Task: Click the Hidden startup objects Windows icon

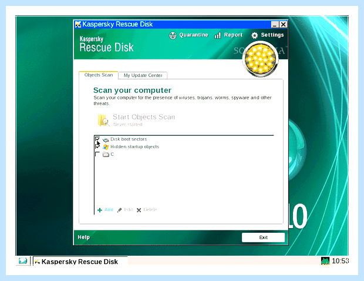Action: [x=106, y=147]
